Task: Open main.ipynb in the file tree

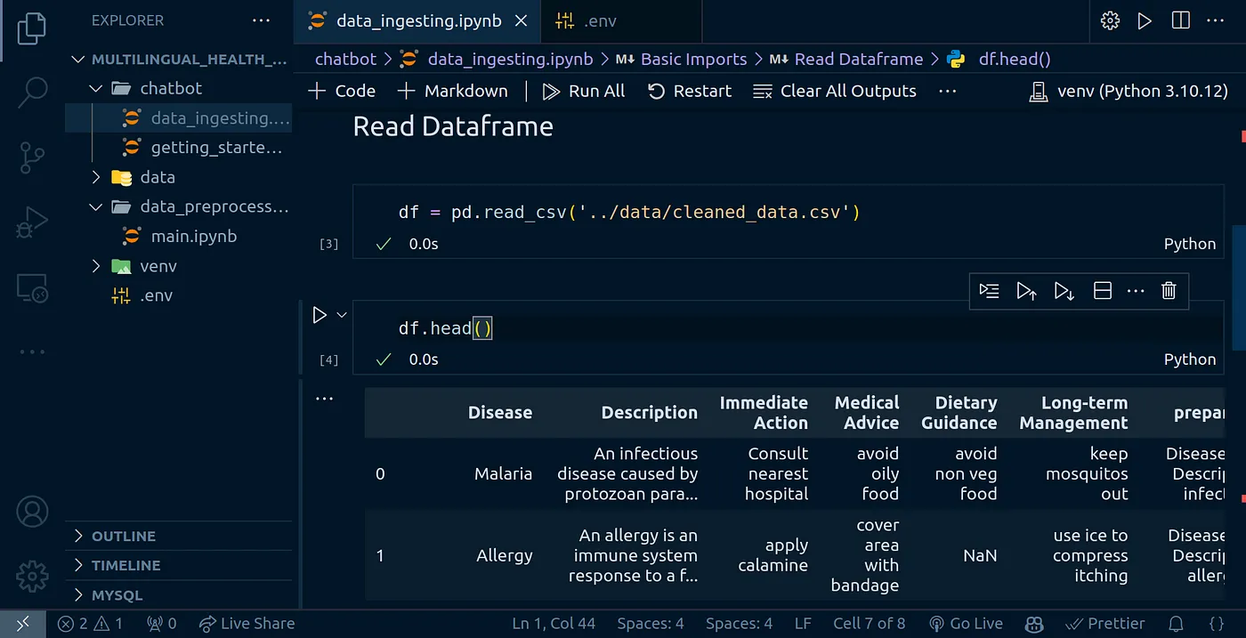Action: pos(193,237)
